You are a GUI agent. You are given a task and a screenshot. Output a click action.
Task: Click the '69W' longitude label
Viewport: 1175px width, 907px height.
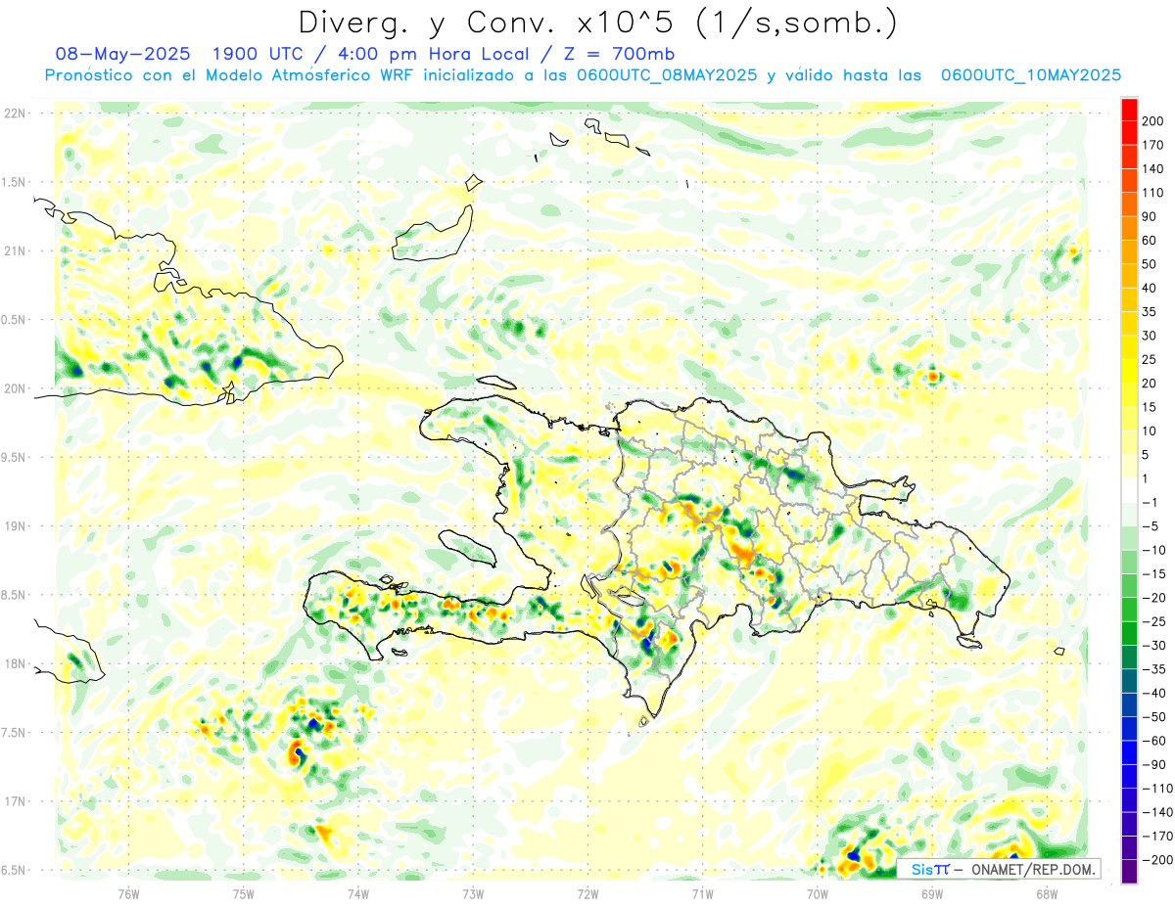click(x=932, y=892)
